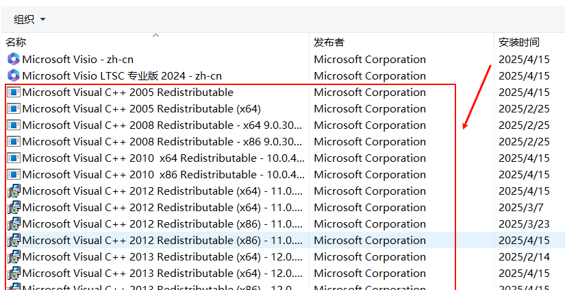Click icon of 2012 (x64) row dated 2025/3/7
Image resolution: width=565 pixels, height=290 pixels.
click(14, 208)
